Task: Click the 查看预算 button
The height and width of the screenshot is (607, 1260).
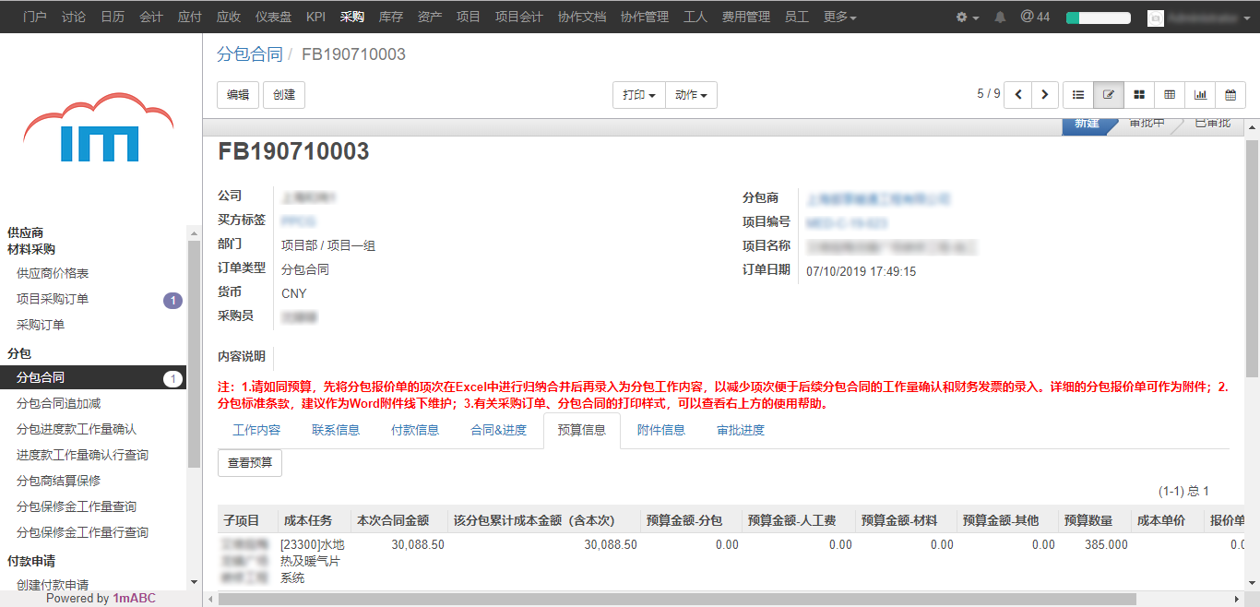Action: (250, 463)
